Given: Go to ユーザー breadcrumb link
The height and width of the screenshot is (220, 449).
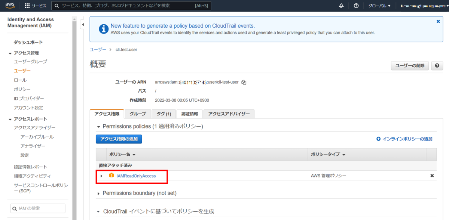Looking at the screenshot, I should [x=98, y=49].
